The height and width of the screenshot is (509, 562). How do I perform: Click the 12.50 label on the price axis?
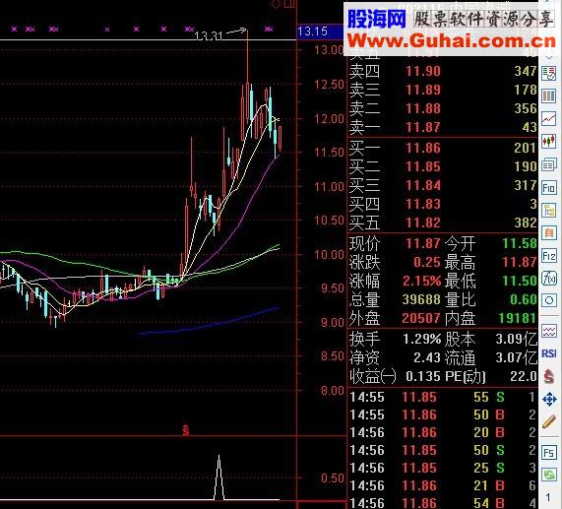point(329,85)
